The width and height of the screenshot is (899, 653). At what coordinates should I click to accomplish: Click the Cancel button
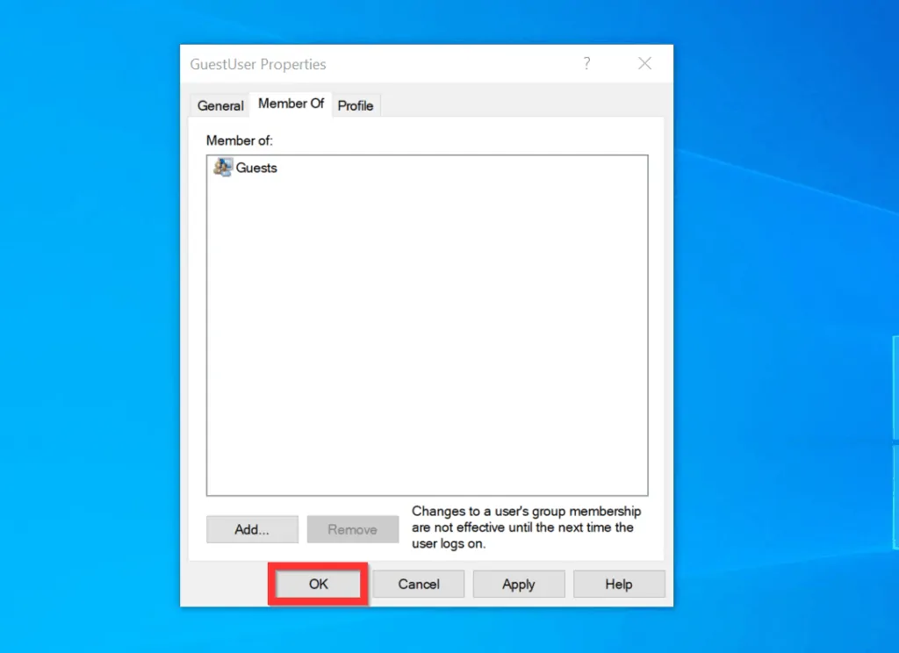419,584
